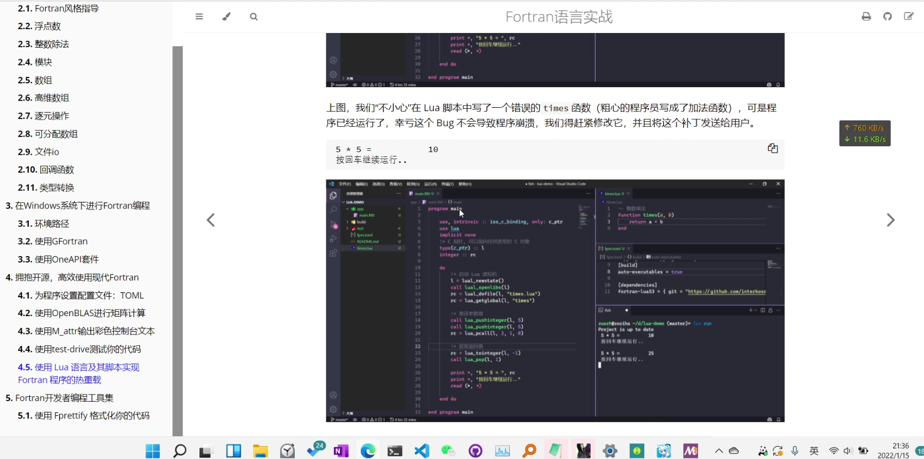Open chapter 4.4 test-drive测试你的代码
This screenshot has height=459, width=924.
coord(80,349)
